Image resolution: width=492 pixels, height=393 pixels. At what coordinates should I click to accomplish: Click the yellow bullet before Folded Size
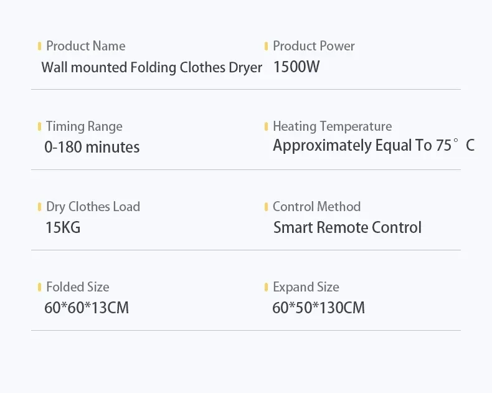coord(40,287)
